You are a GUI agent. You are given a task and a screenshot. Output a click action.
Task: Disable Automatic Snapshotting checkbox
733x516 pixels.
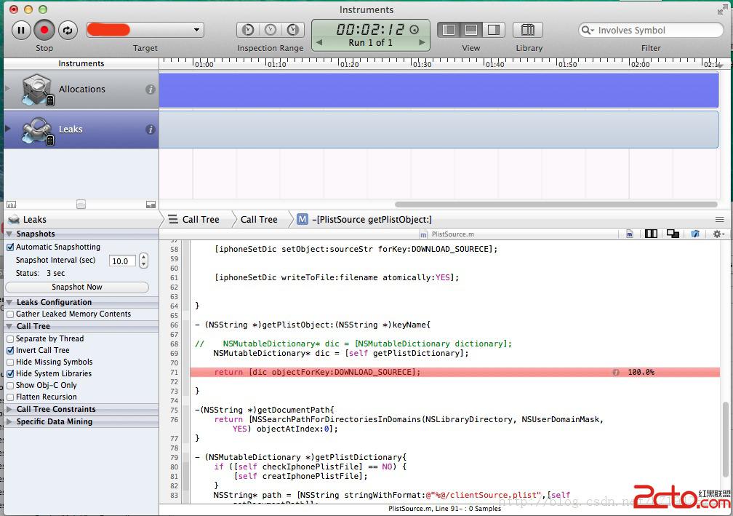[10, 247]
